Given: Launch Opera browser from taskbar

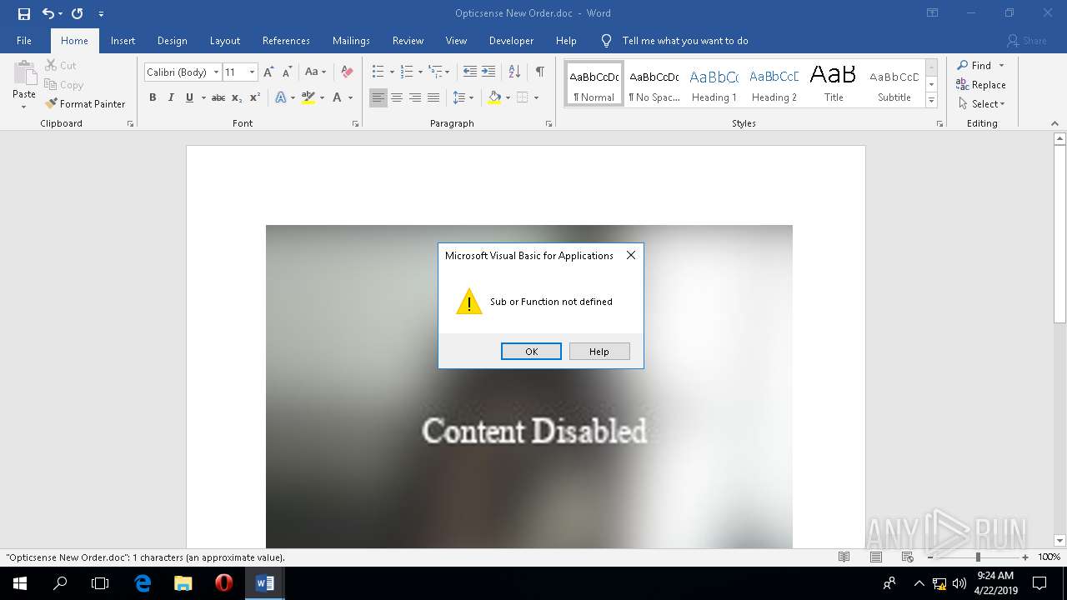Looking at the screenshot, I should click(223, 583).
